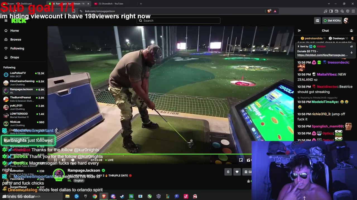Open the kickbot tips donation link
357x200 pixels.
(x=322, y=55)
